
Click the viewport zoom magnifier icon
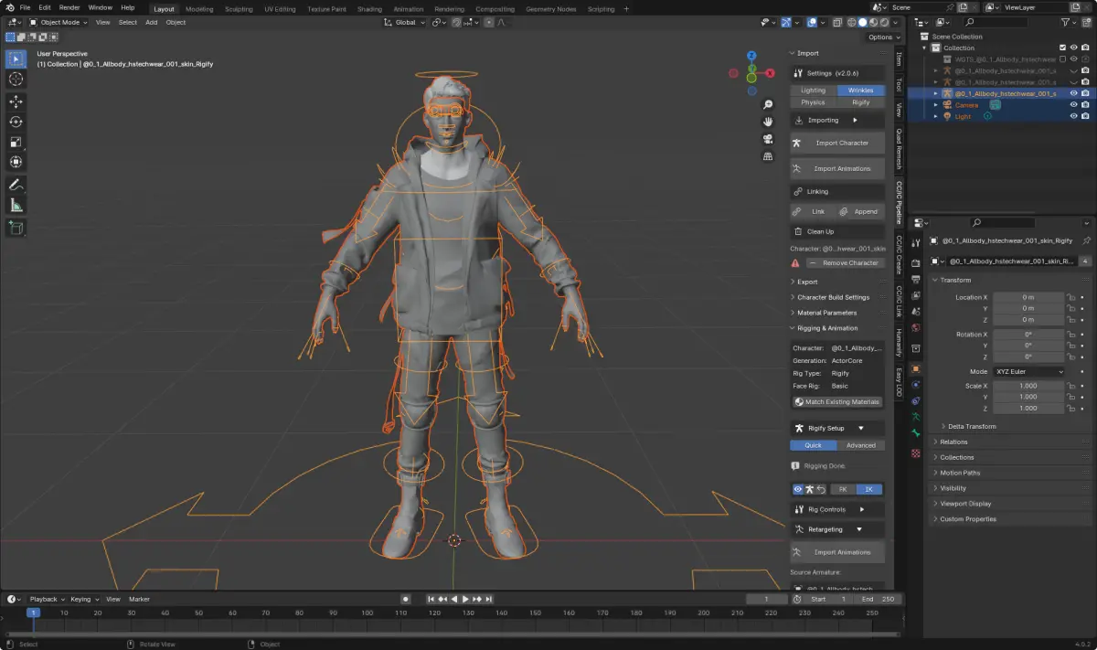pos(769,104)
